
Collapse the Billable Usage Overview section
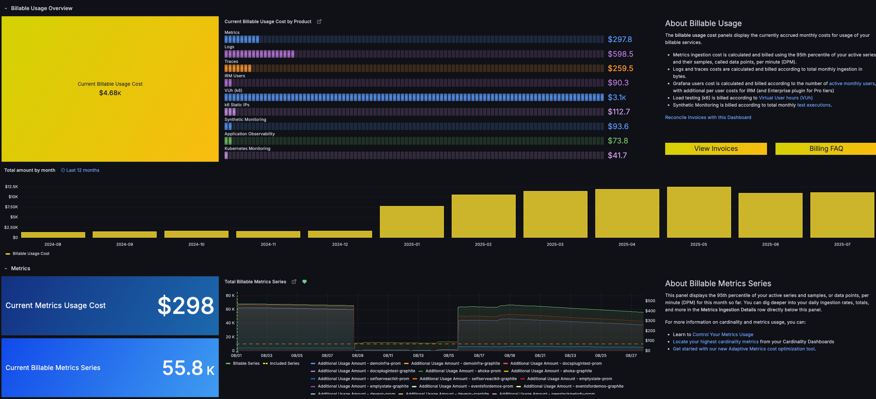click(x=6, y=8)
